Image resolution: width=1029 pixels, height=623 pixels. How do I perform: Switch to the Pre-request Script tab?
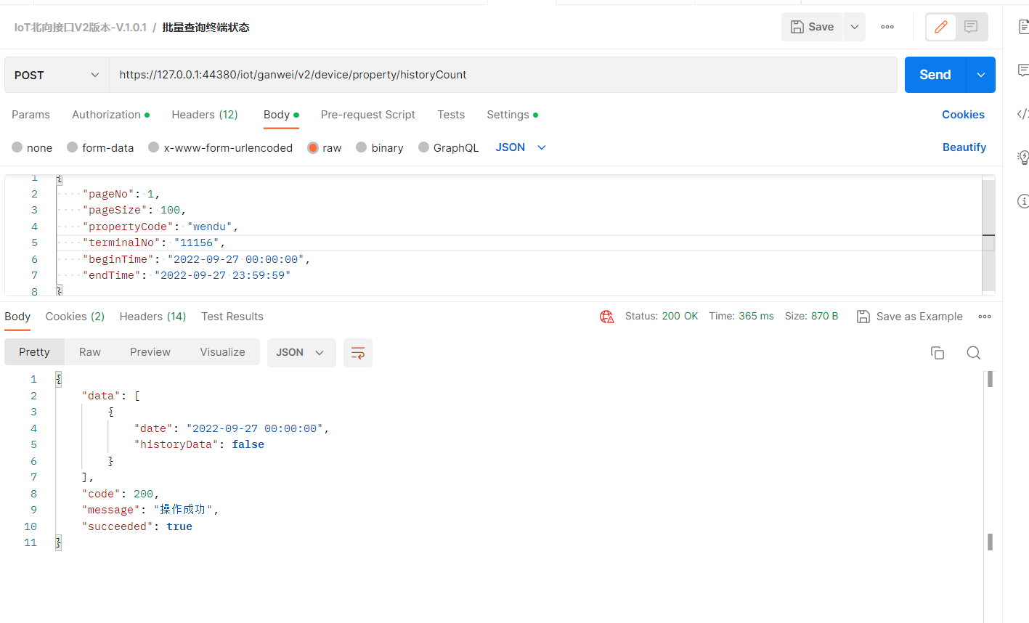(x=367, y=115)
